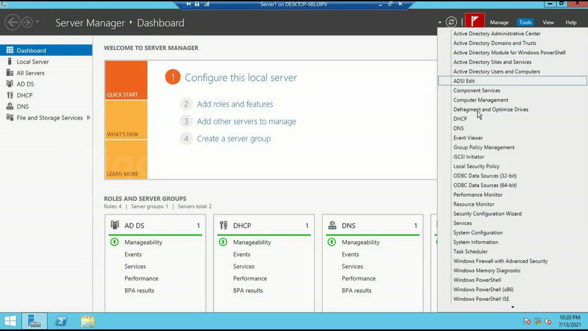Click AD DS Manageability status icon

point(114,242)
